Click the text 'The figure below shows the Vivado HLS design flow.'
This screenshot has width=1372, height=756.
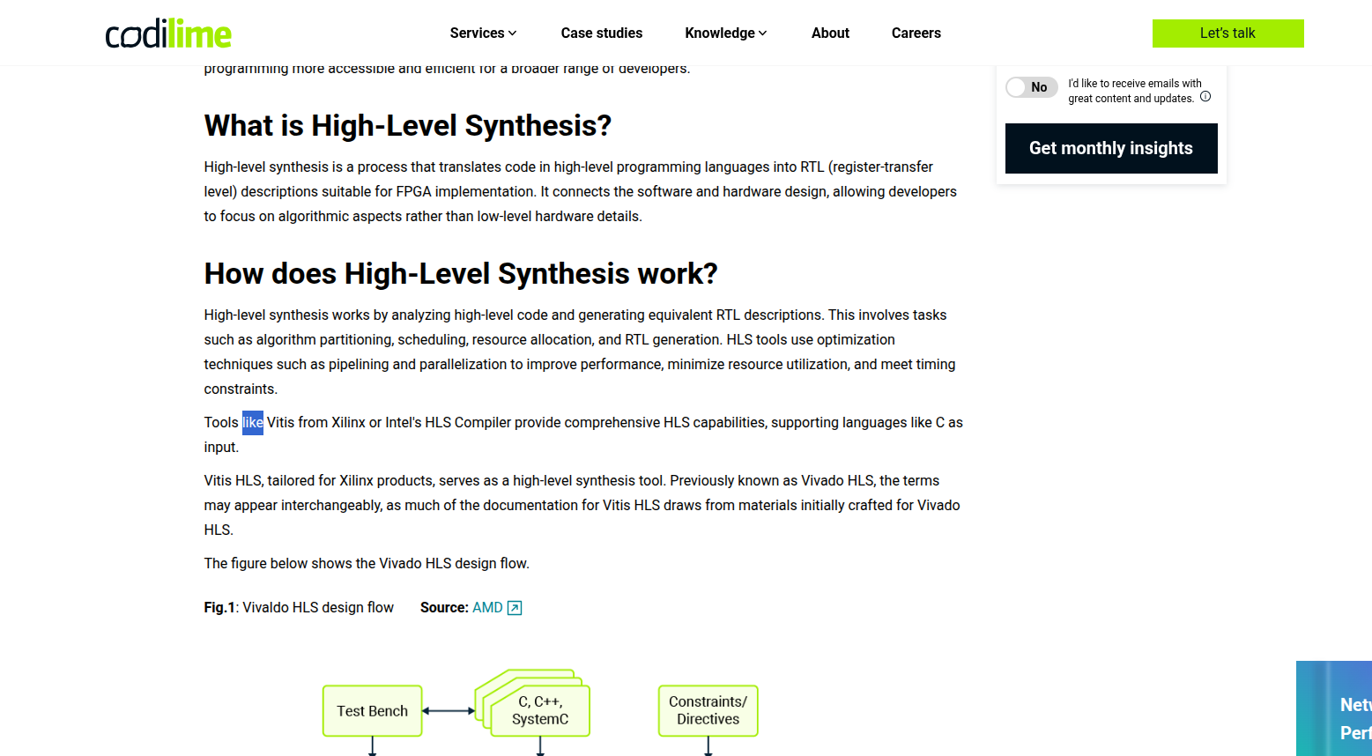[367, 563]
